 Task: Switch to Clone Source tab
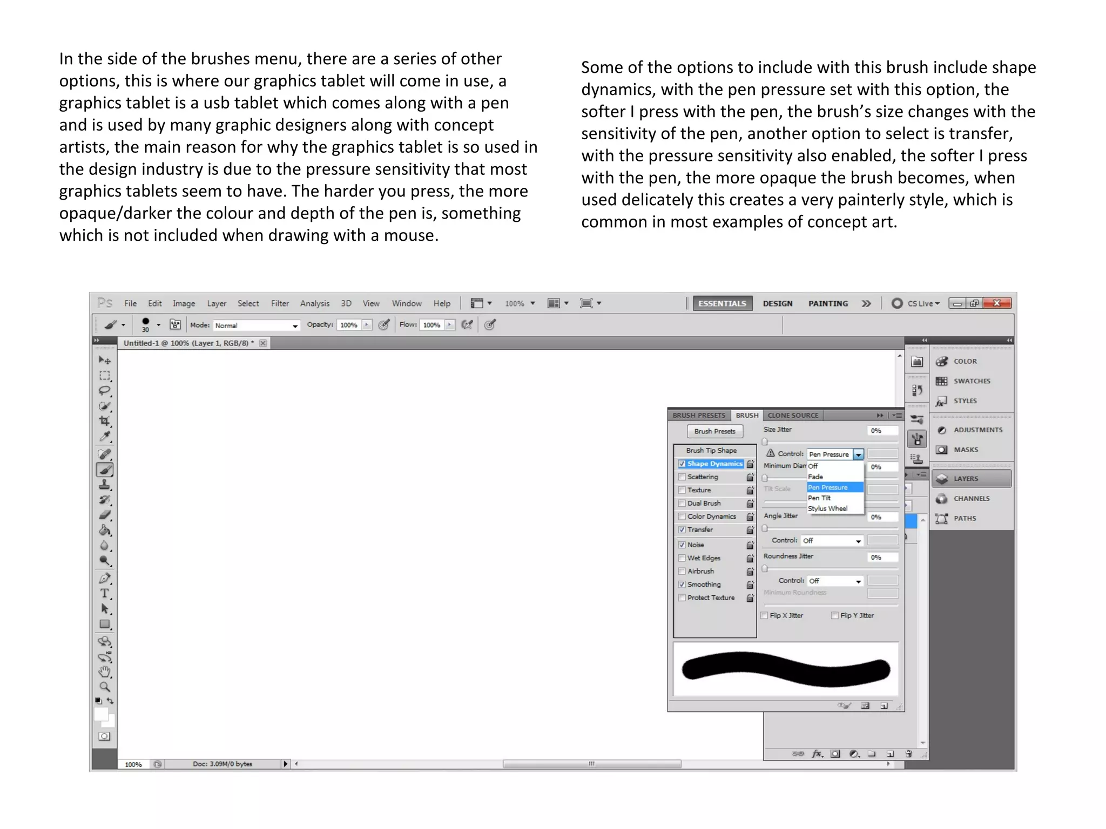click(x=793, y=415)
